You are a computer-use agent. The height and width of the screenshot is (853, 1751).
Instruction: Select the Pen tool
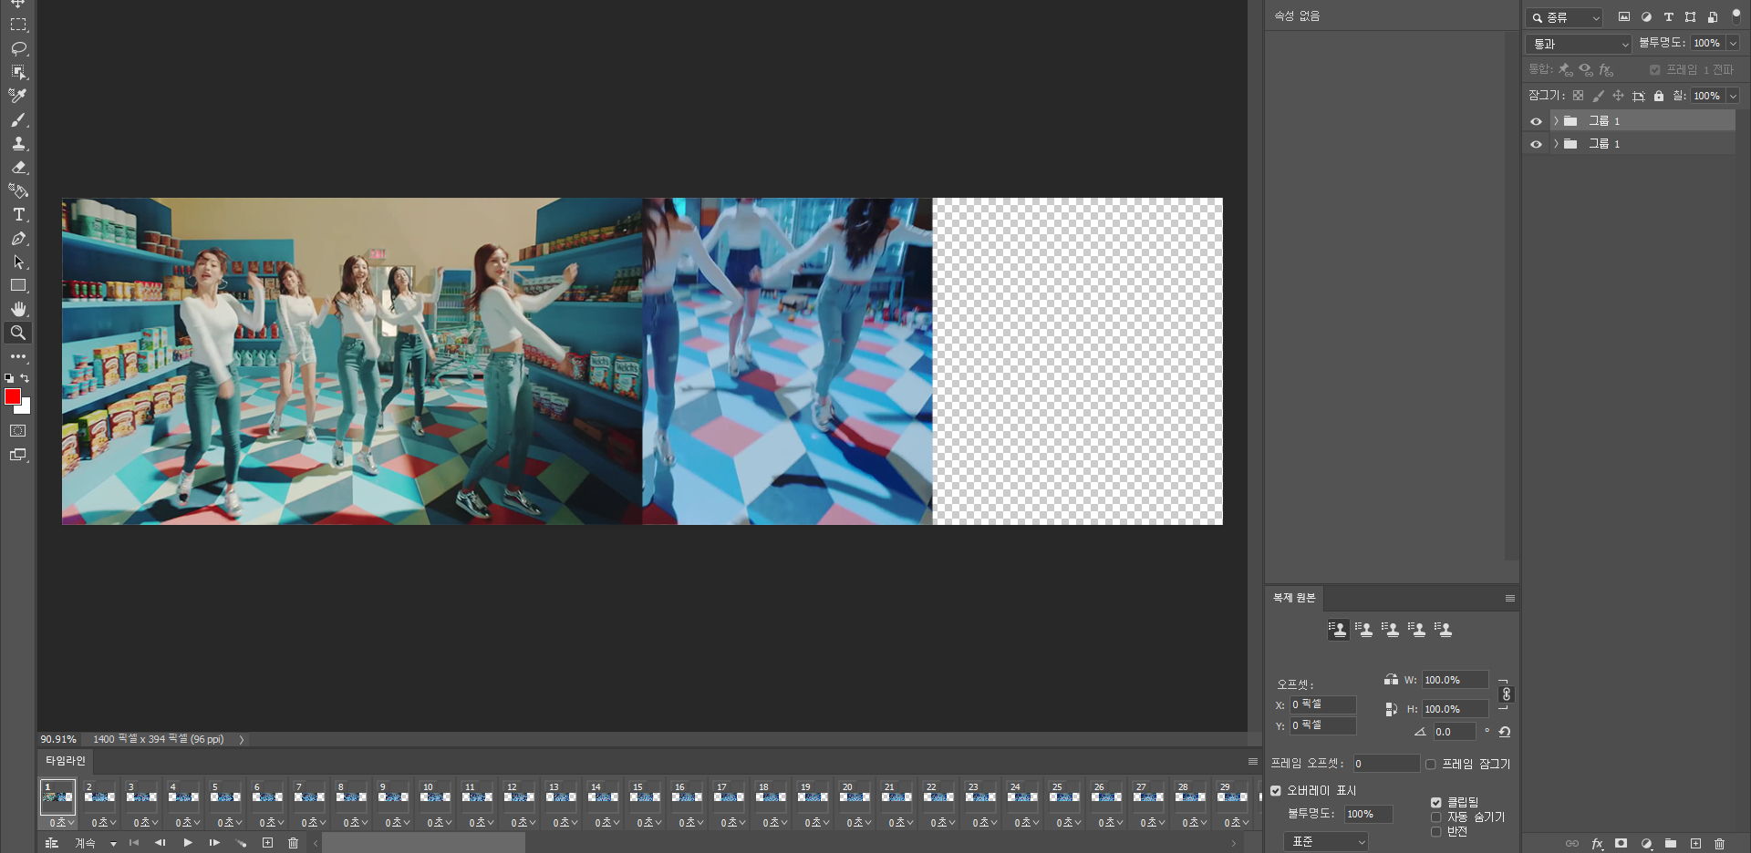click(18, 238)
